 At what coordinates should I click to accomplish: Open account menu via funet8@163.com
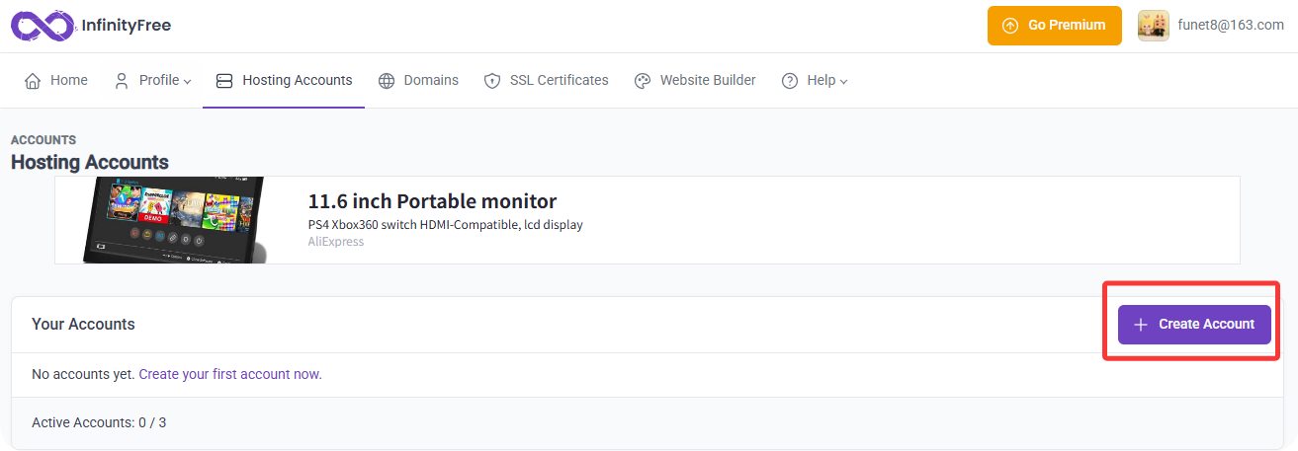1231,26
